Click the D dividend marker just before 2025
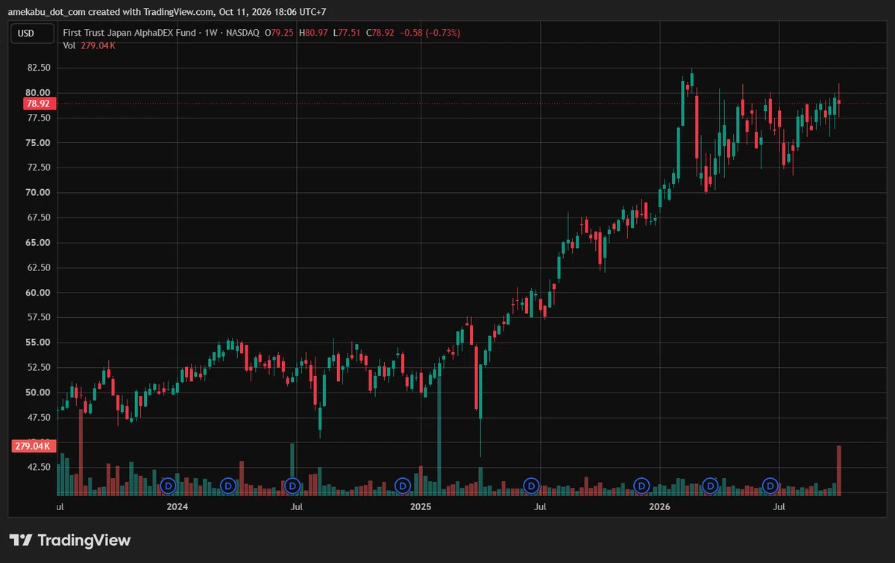895x563 pixels. click(x=403, y=486)
